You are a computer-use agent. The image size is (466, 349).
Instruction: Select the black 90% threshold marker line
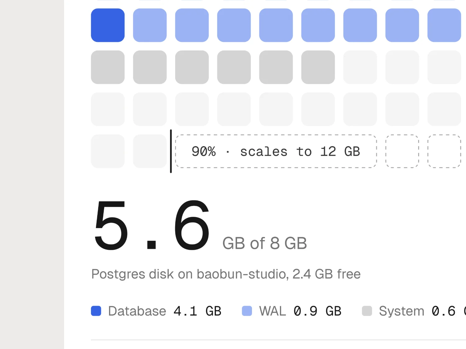(x=171, y=151)
